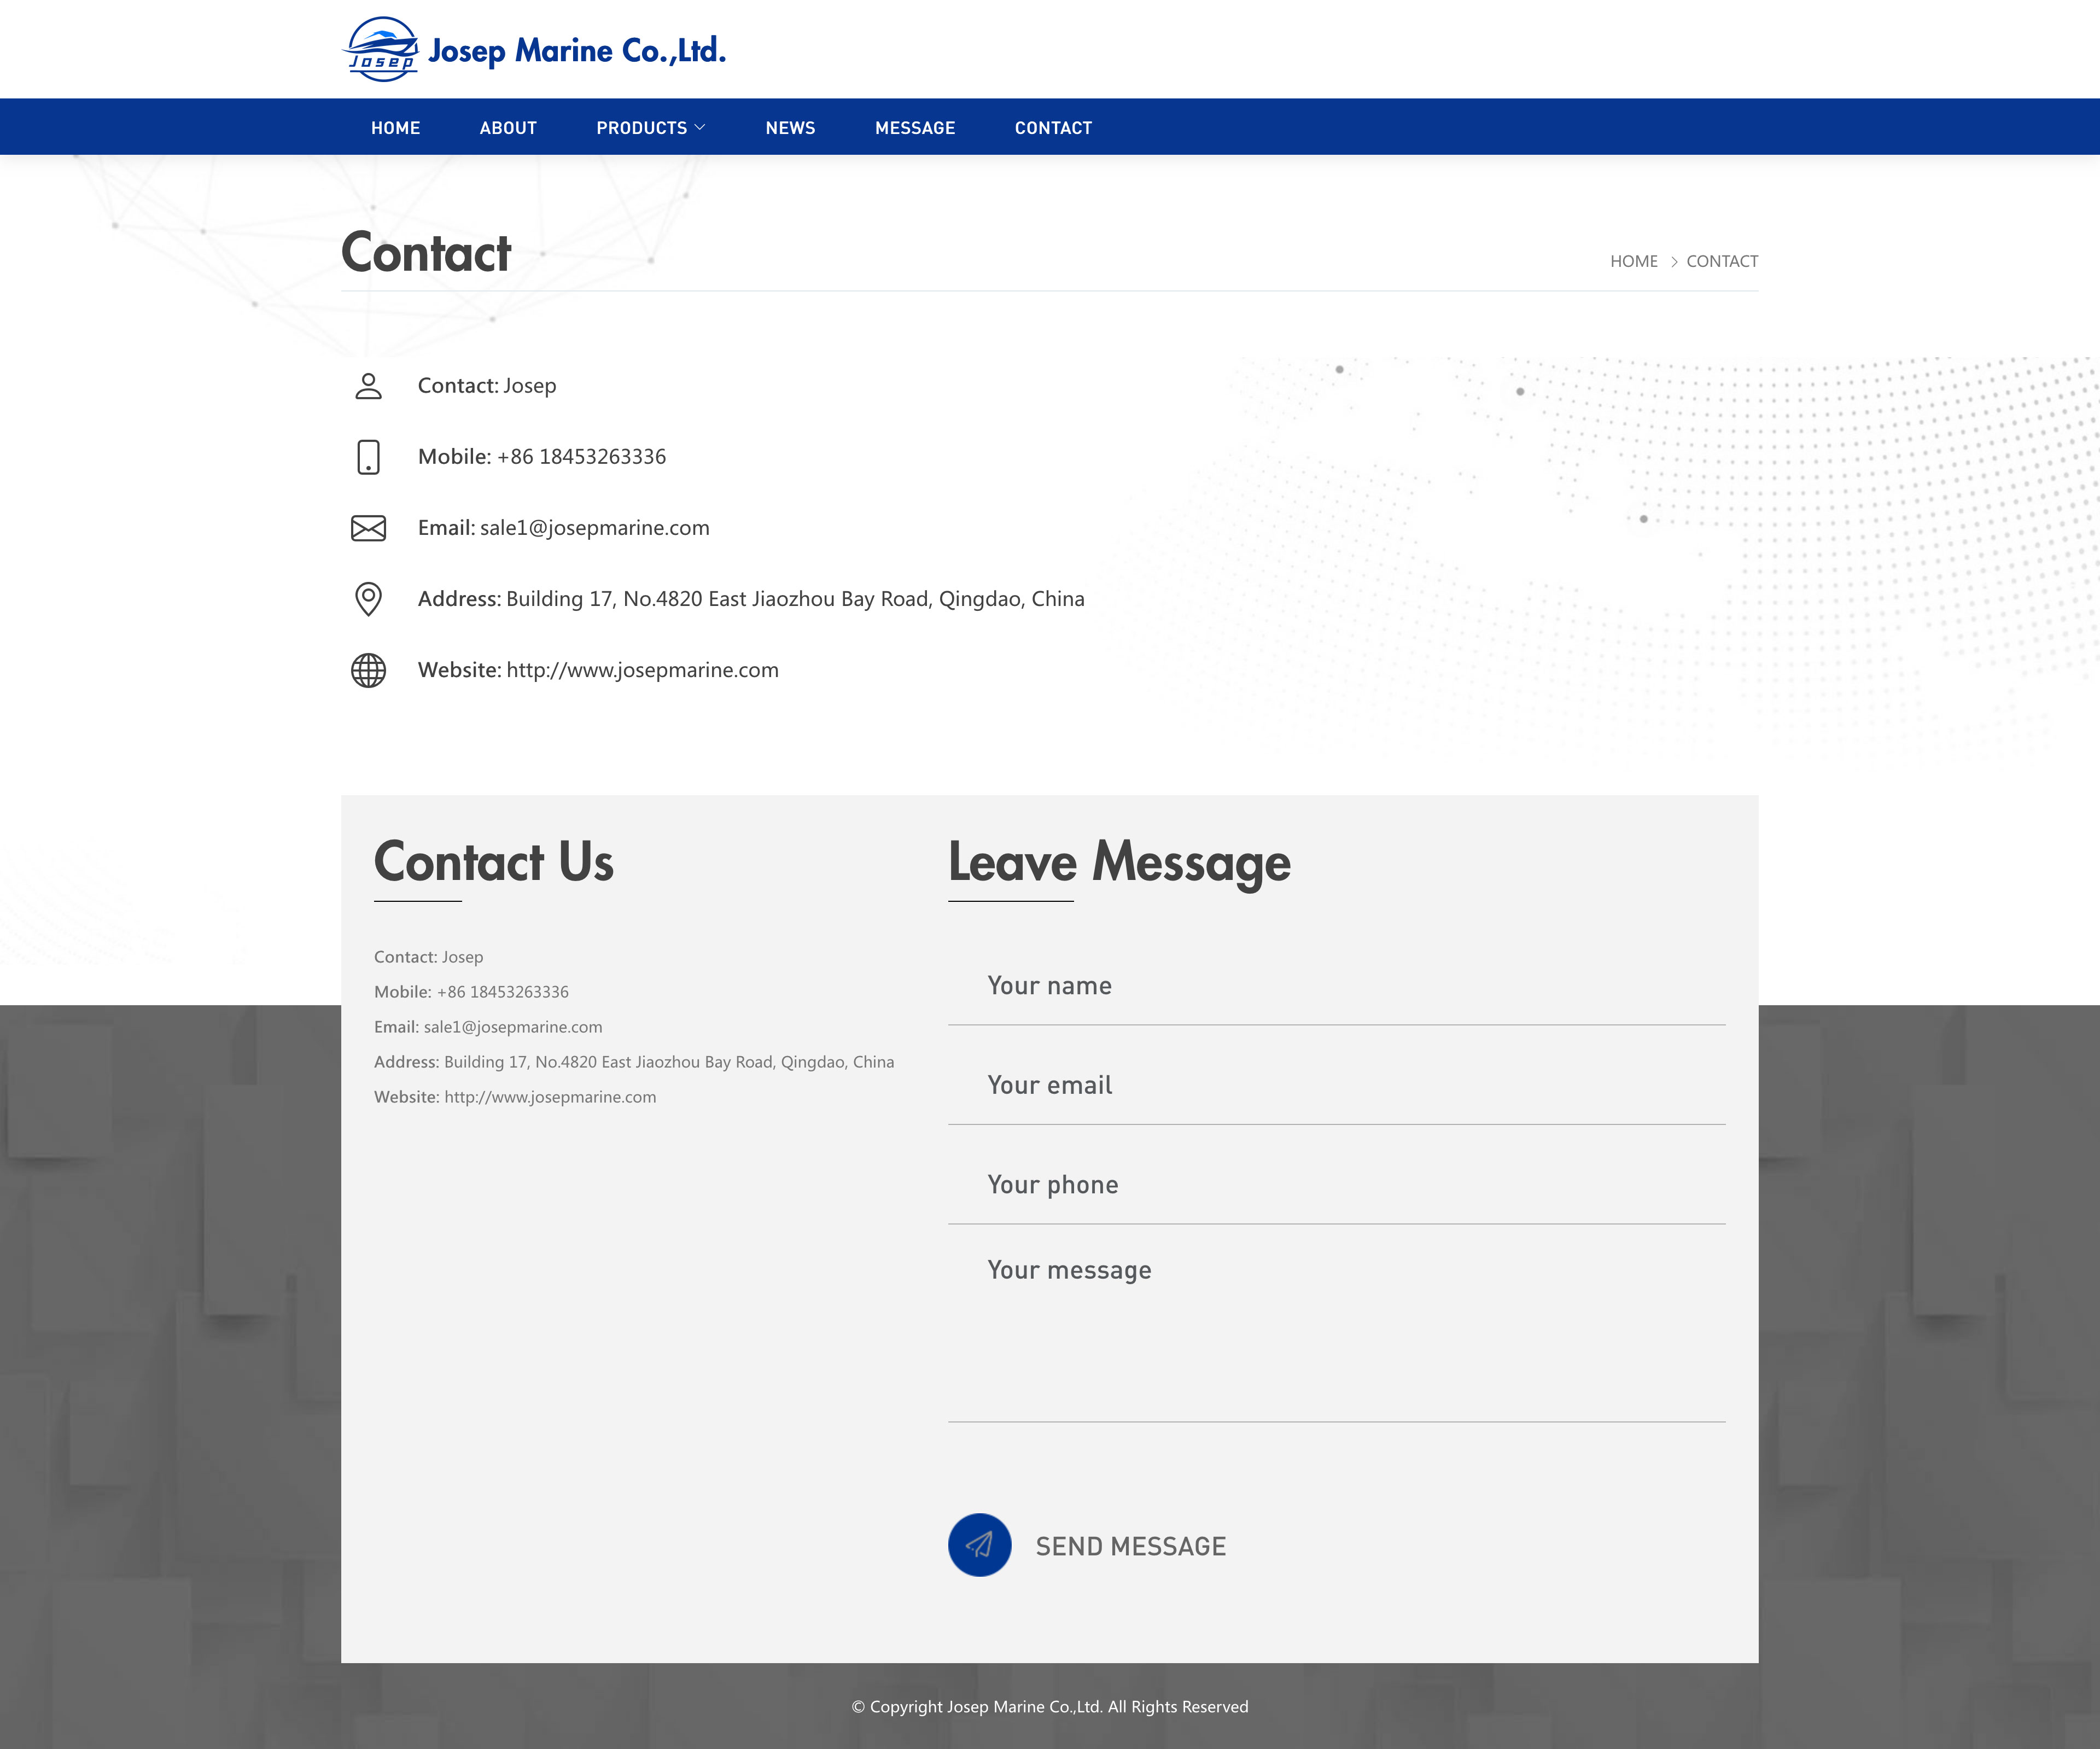Select MESSAGE in navigation bar

pyautogui.click(x=914, y=128)
